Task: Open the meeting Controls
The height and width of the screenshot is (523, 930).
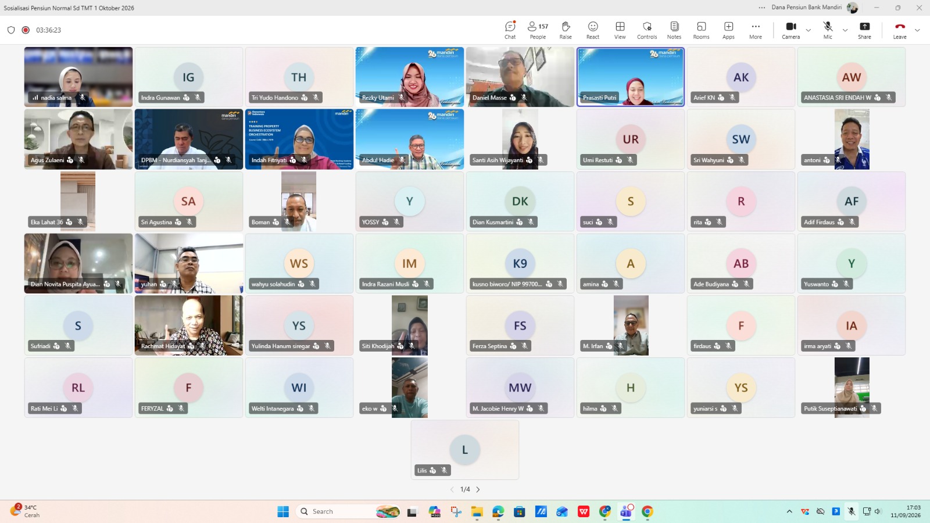Action: [x=647, y=30]
